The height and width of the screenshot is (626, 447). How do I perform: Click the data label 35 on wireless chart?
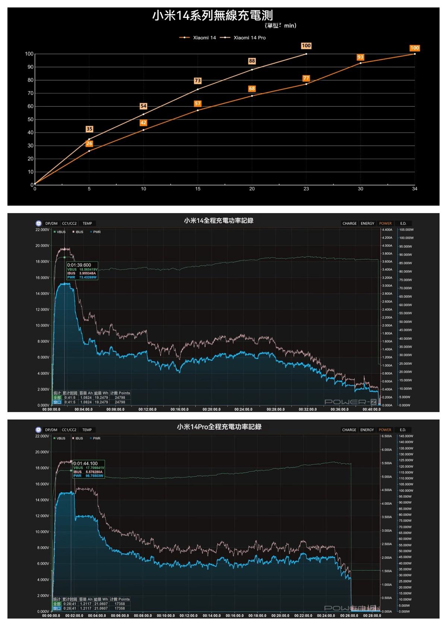[89, 129]
